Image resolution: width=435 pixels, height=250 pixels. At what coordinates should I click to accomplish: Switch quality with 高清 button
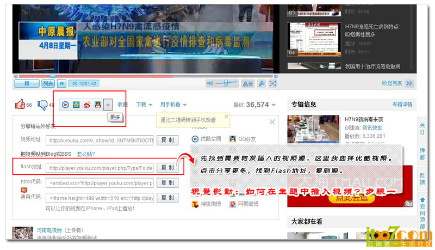pos(248,84)
